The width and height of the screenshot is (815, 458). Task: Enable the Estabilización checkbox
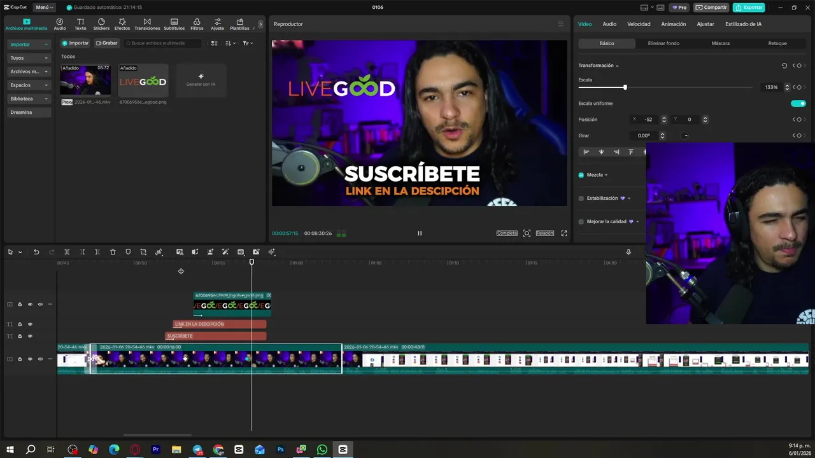click(581, 198)
